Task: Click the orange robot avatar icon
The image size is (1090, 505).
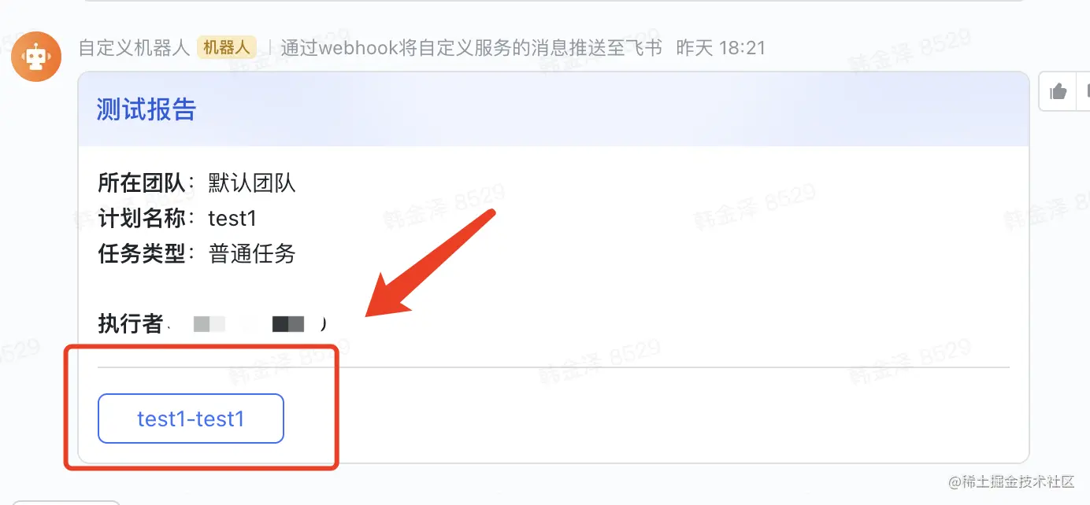Action: (36, 57)
